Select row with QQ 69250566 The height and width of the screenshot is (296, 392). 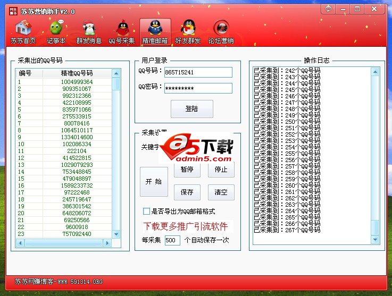64,220
